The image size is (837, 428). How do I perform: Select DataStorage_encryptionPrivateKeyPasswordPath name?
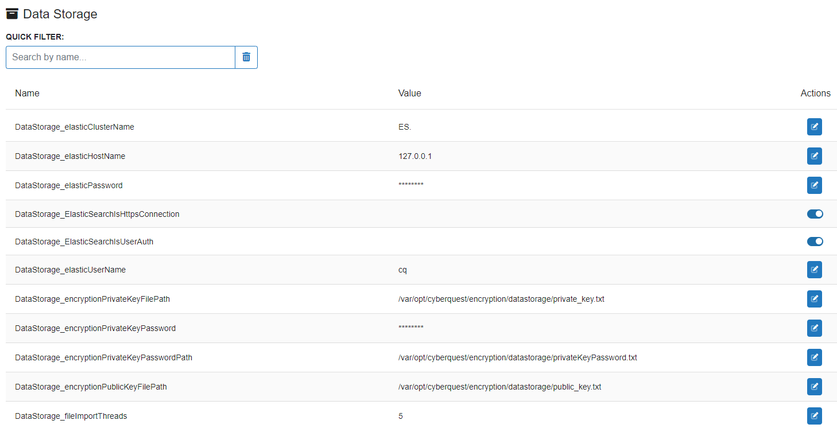point(103,357)
